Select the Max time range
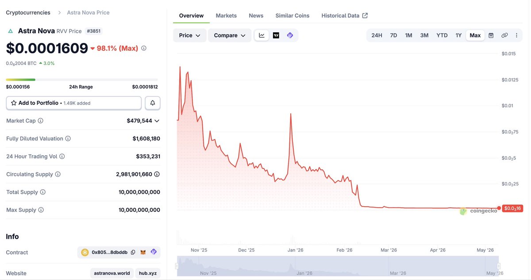The height and width of the screenshot is (280, 531). (x=475, y=35)
